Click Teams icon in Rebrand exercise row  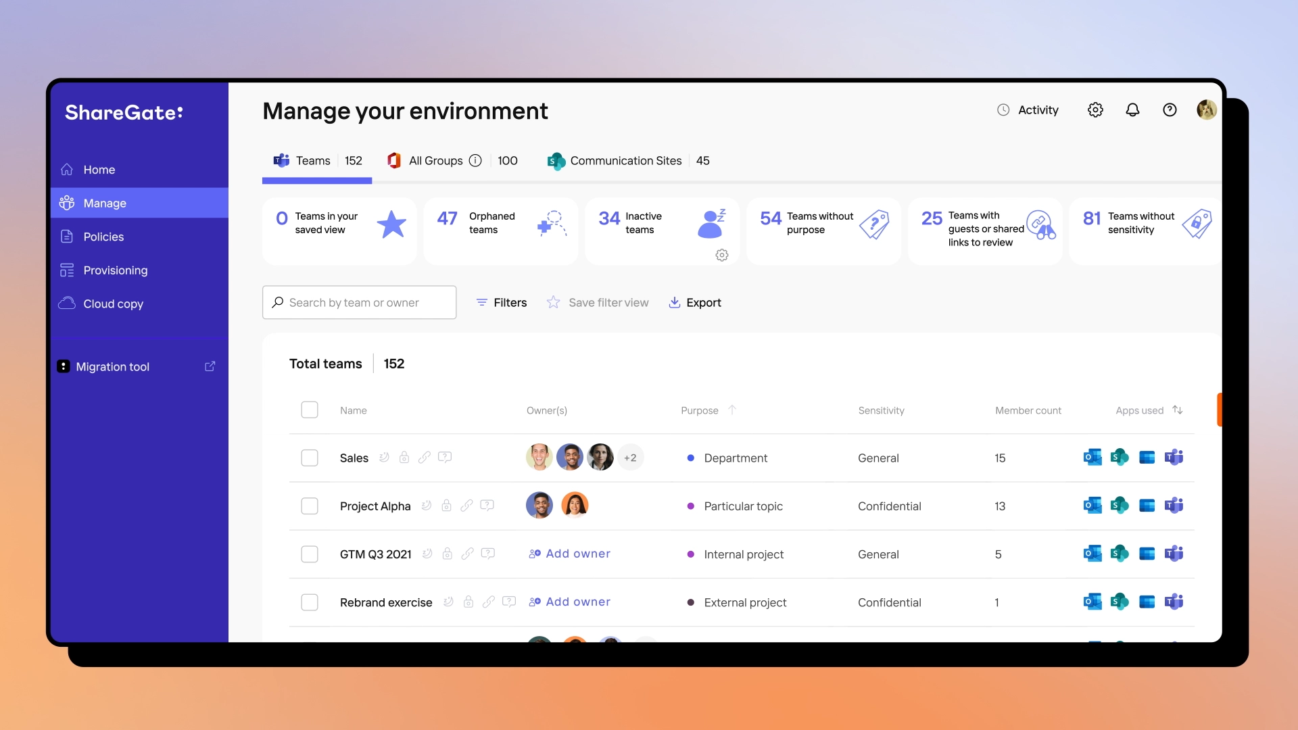1174,602
